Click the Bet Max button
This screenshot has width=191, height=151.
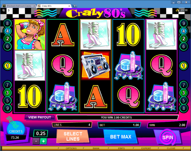point(121,137)
